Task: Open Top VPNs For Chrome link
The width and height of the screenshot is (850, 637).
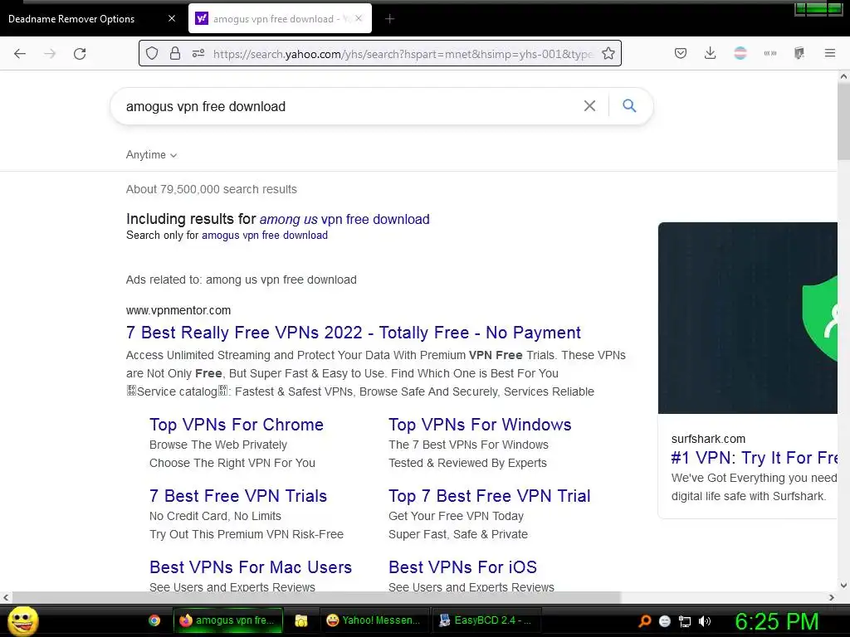Action: tap(237, 425)
